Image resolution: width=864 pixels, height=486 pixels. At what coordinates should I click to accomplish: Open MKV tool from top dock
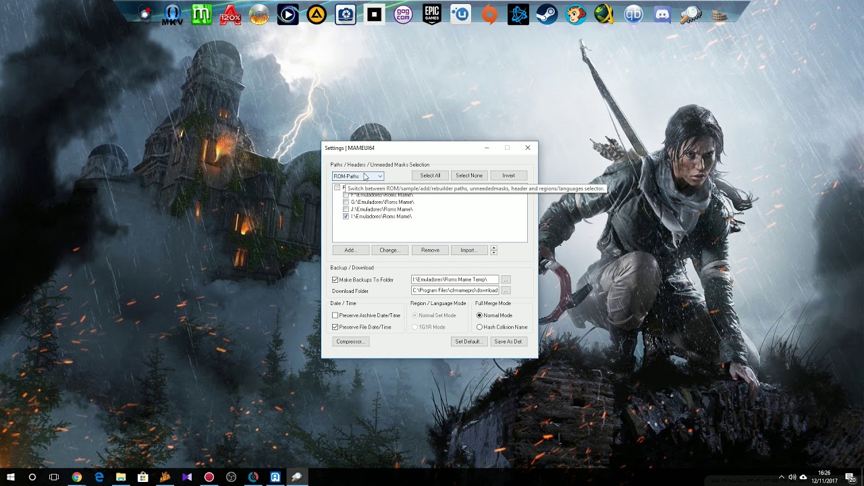click(x=172, y=14)
